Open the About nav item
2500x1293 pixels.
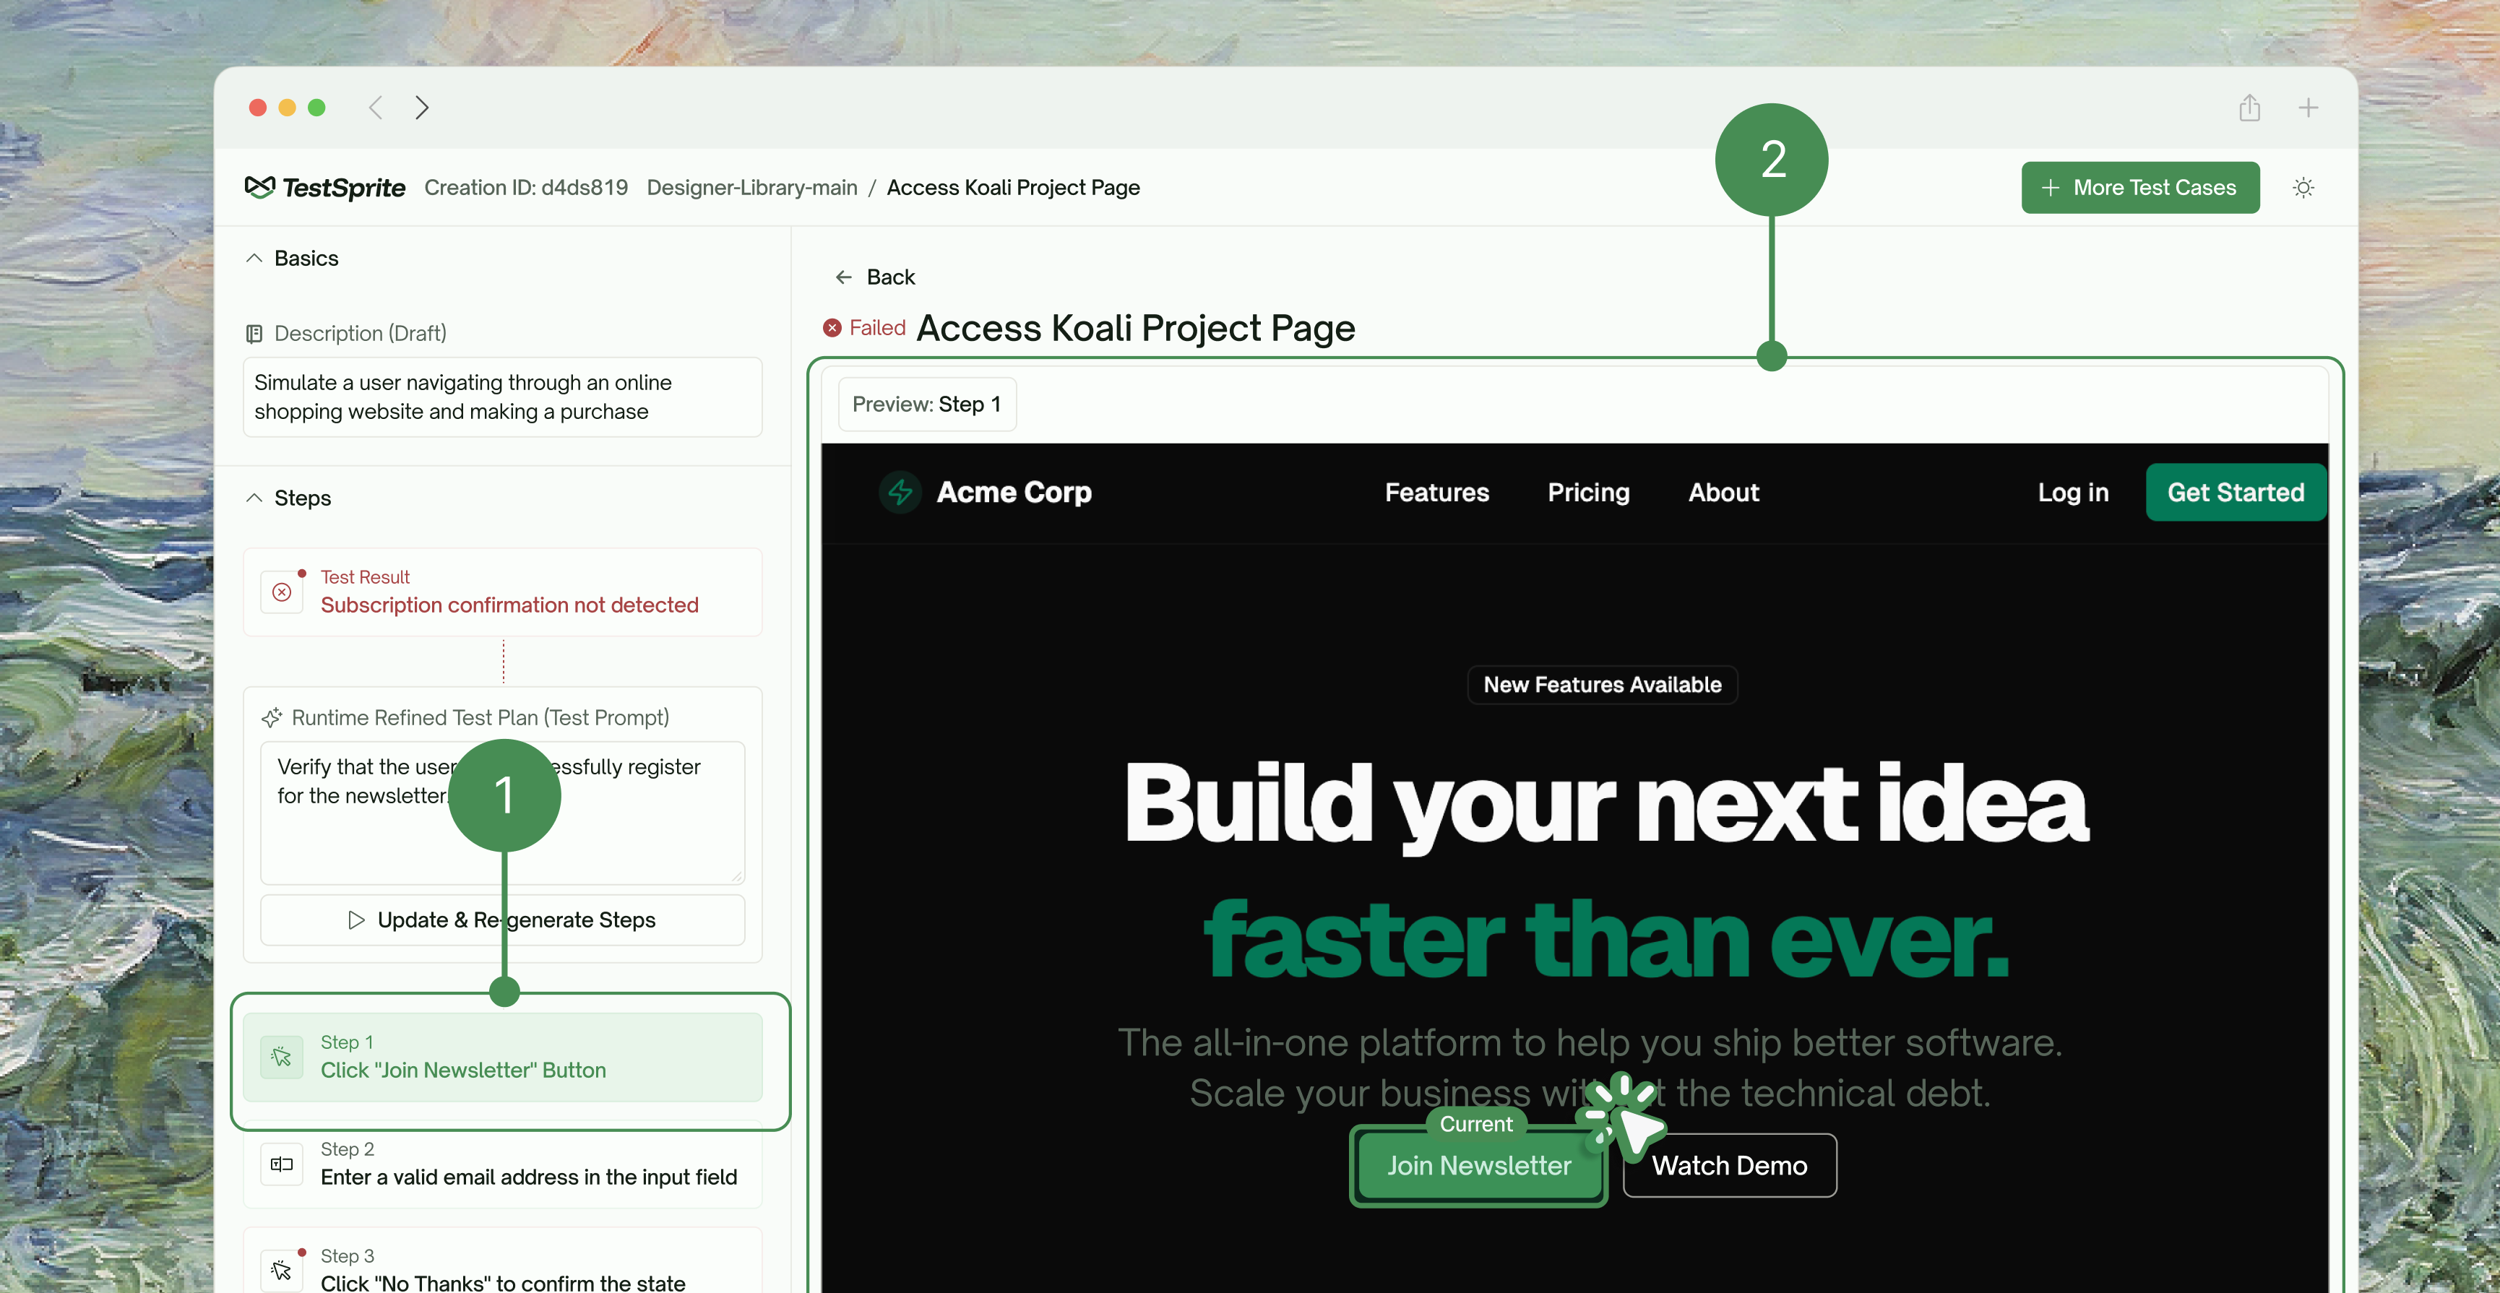click(x=1723, y=493)
